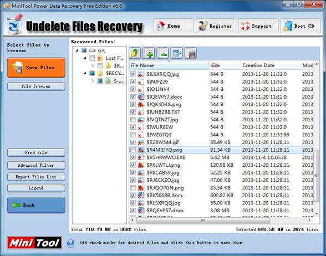Screen dimensions: 326x256
Task: Go Back with the blue Back button
Action: 36,205
